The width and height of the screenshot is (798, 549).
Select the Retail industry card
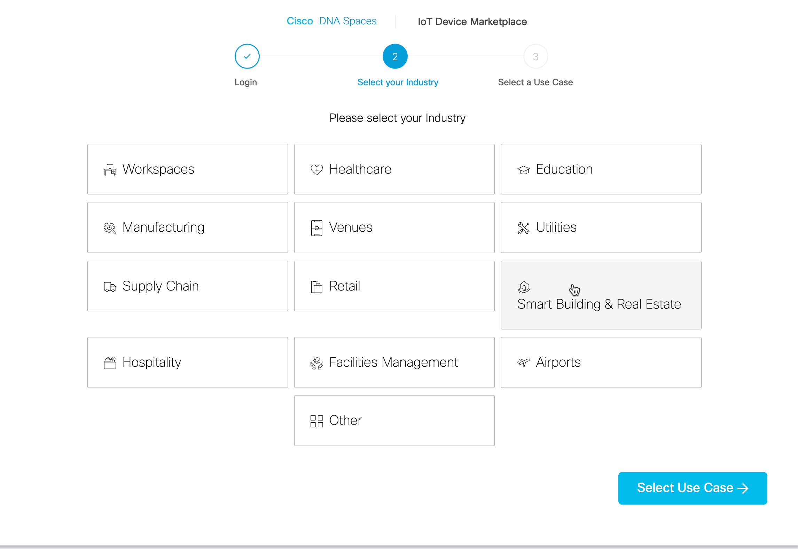click(x=394, y=286)
